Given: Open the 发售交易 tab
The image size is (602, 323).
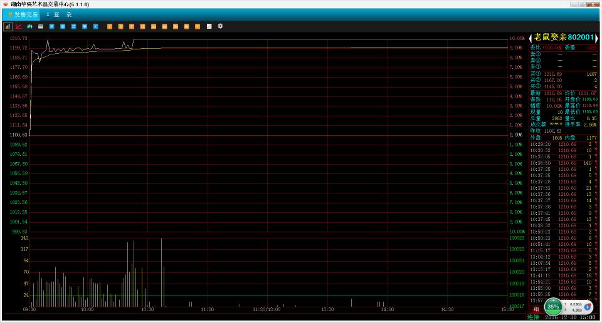Looking at the screenshot, I should click(23, 14).
